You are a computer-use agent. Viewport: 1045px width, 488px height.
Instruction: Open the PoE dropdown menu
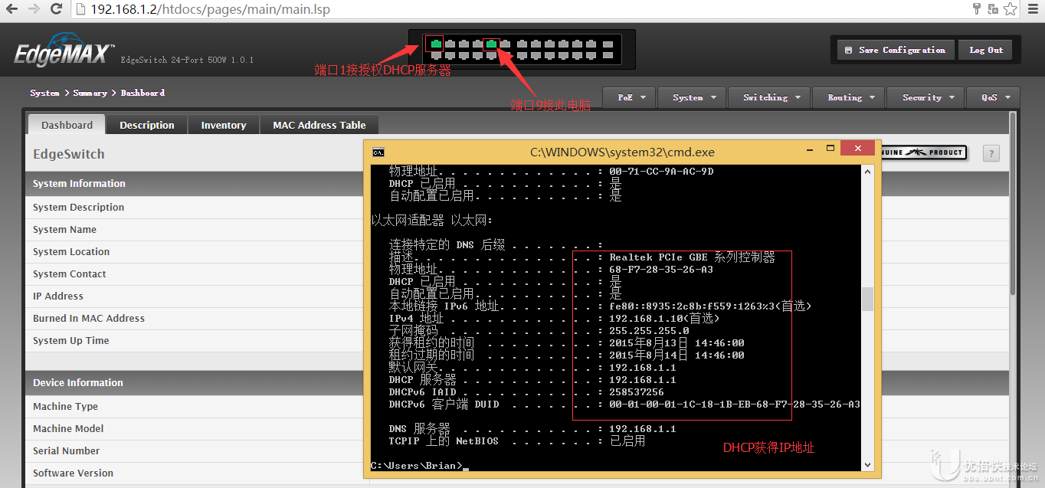click(628, 97)
